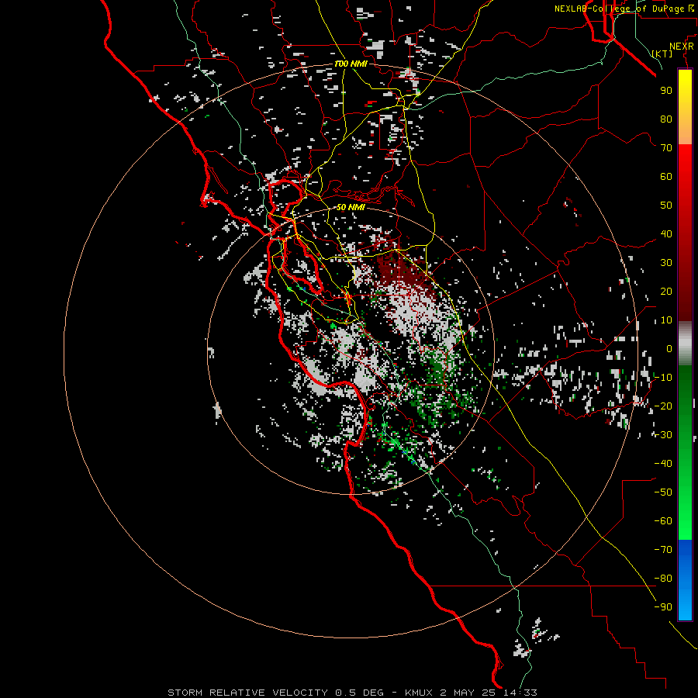The width and height of the screenshot is (698, 698).
Task: Click the positive 20 value on velocity scale
Action: click(x=666, y=292)
